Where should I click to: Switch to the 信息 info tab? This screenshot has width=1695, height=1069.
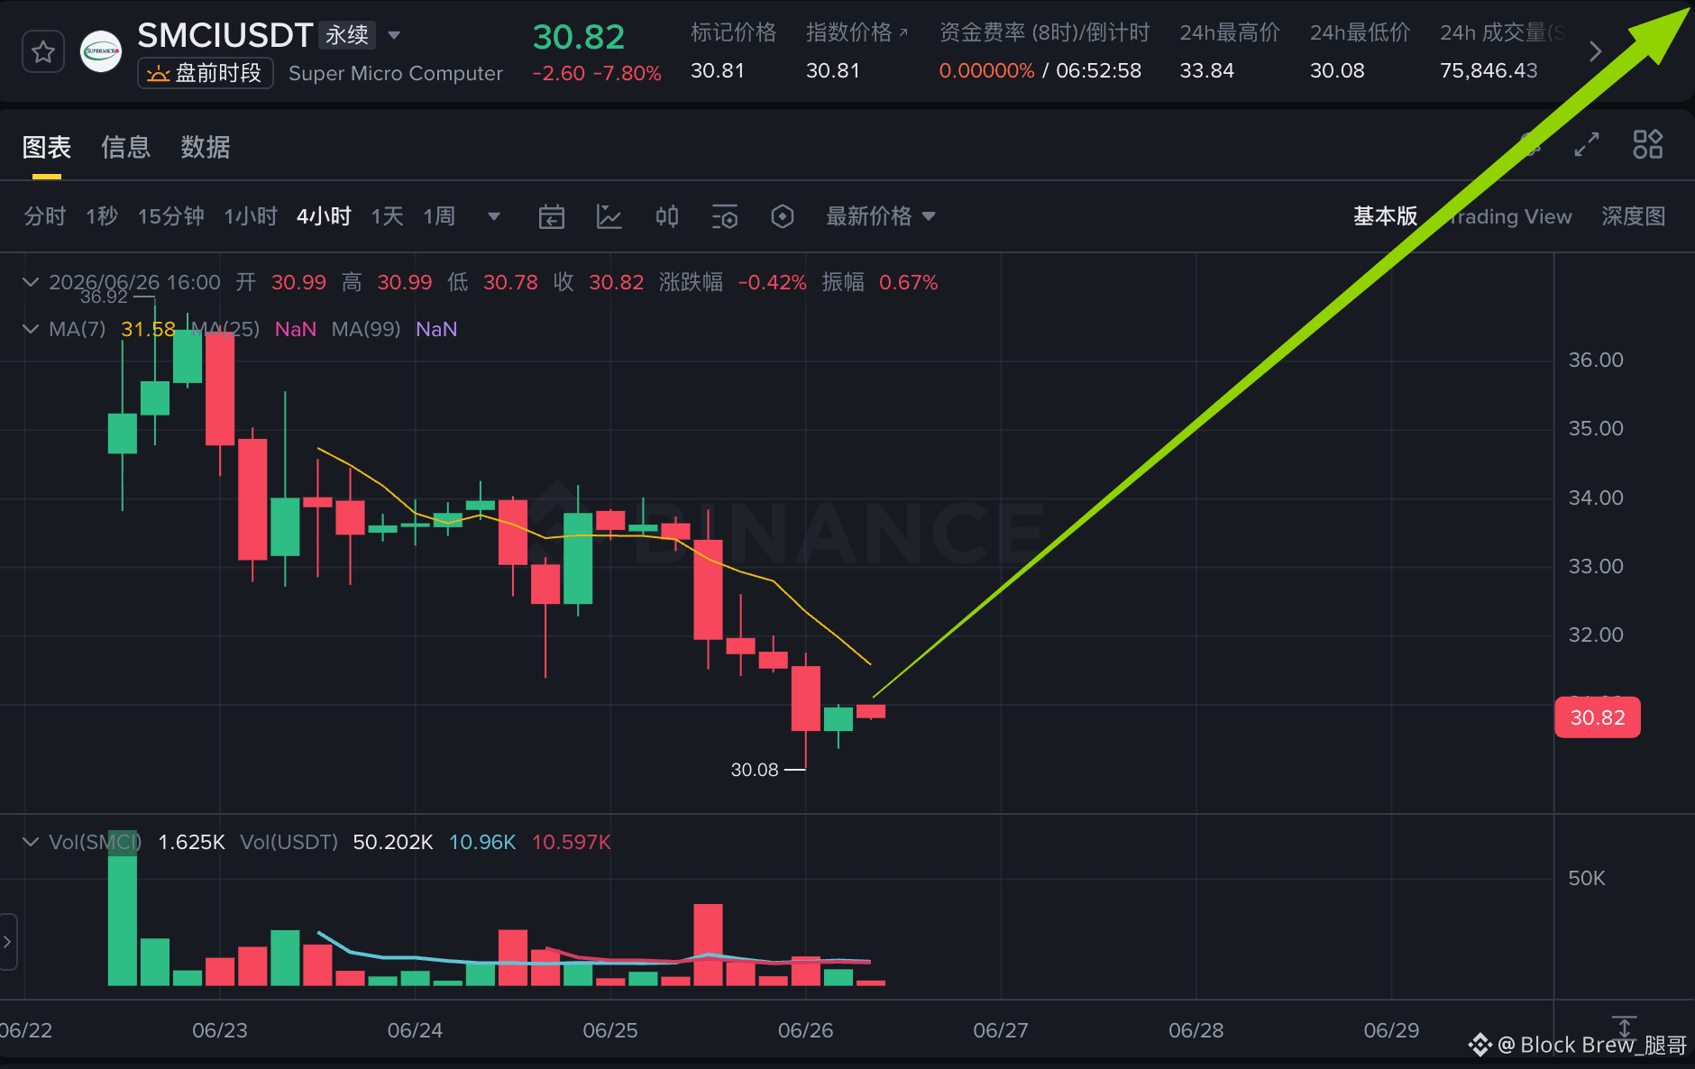point(126,147)
